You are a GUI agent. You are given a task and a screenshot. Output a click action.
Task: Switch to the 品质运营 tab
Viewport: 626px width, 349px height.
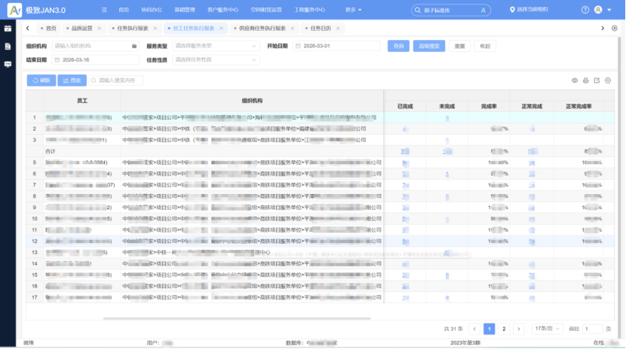[x=82, y=29]
